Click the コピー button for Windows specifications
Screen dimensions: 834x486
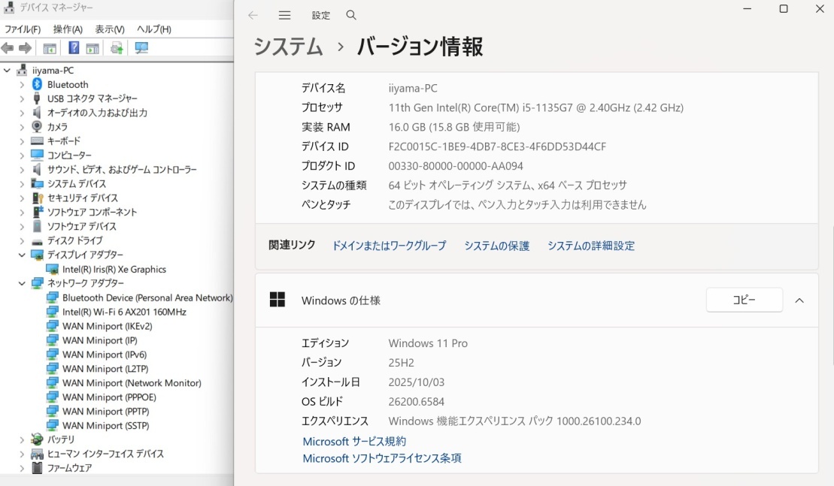click(x=744, y=300)
